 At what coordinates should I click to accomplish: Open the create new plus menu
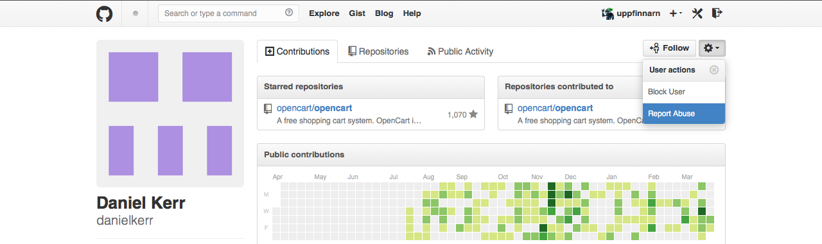pyautogui.click(x=676, y=13)
